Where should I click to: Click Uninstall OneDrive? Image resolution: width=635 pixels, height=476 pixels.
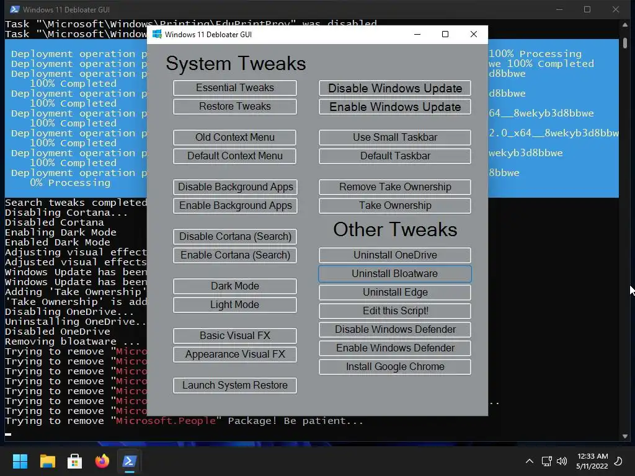395,255
